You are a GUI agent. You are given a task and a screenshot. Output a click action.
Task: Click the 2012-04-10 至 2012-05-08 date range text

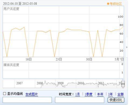[x=20, y=4]
